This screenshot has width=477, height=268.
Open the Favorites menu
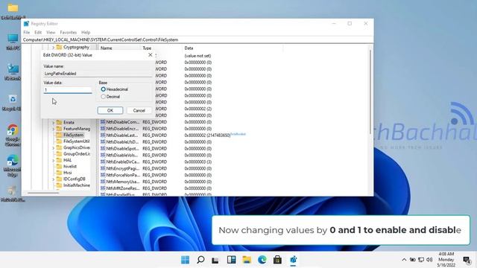click(x=68, y=32)
